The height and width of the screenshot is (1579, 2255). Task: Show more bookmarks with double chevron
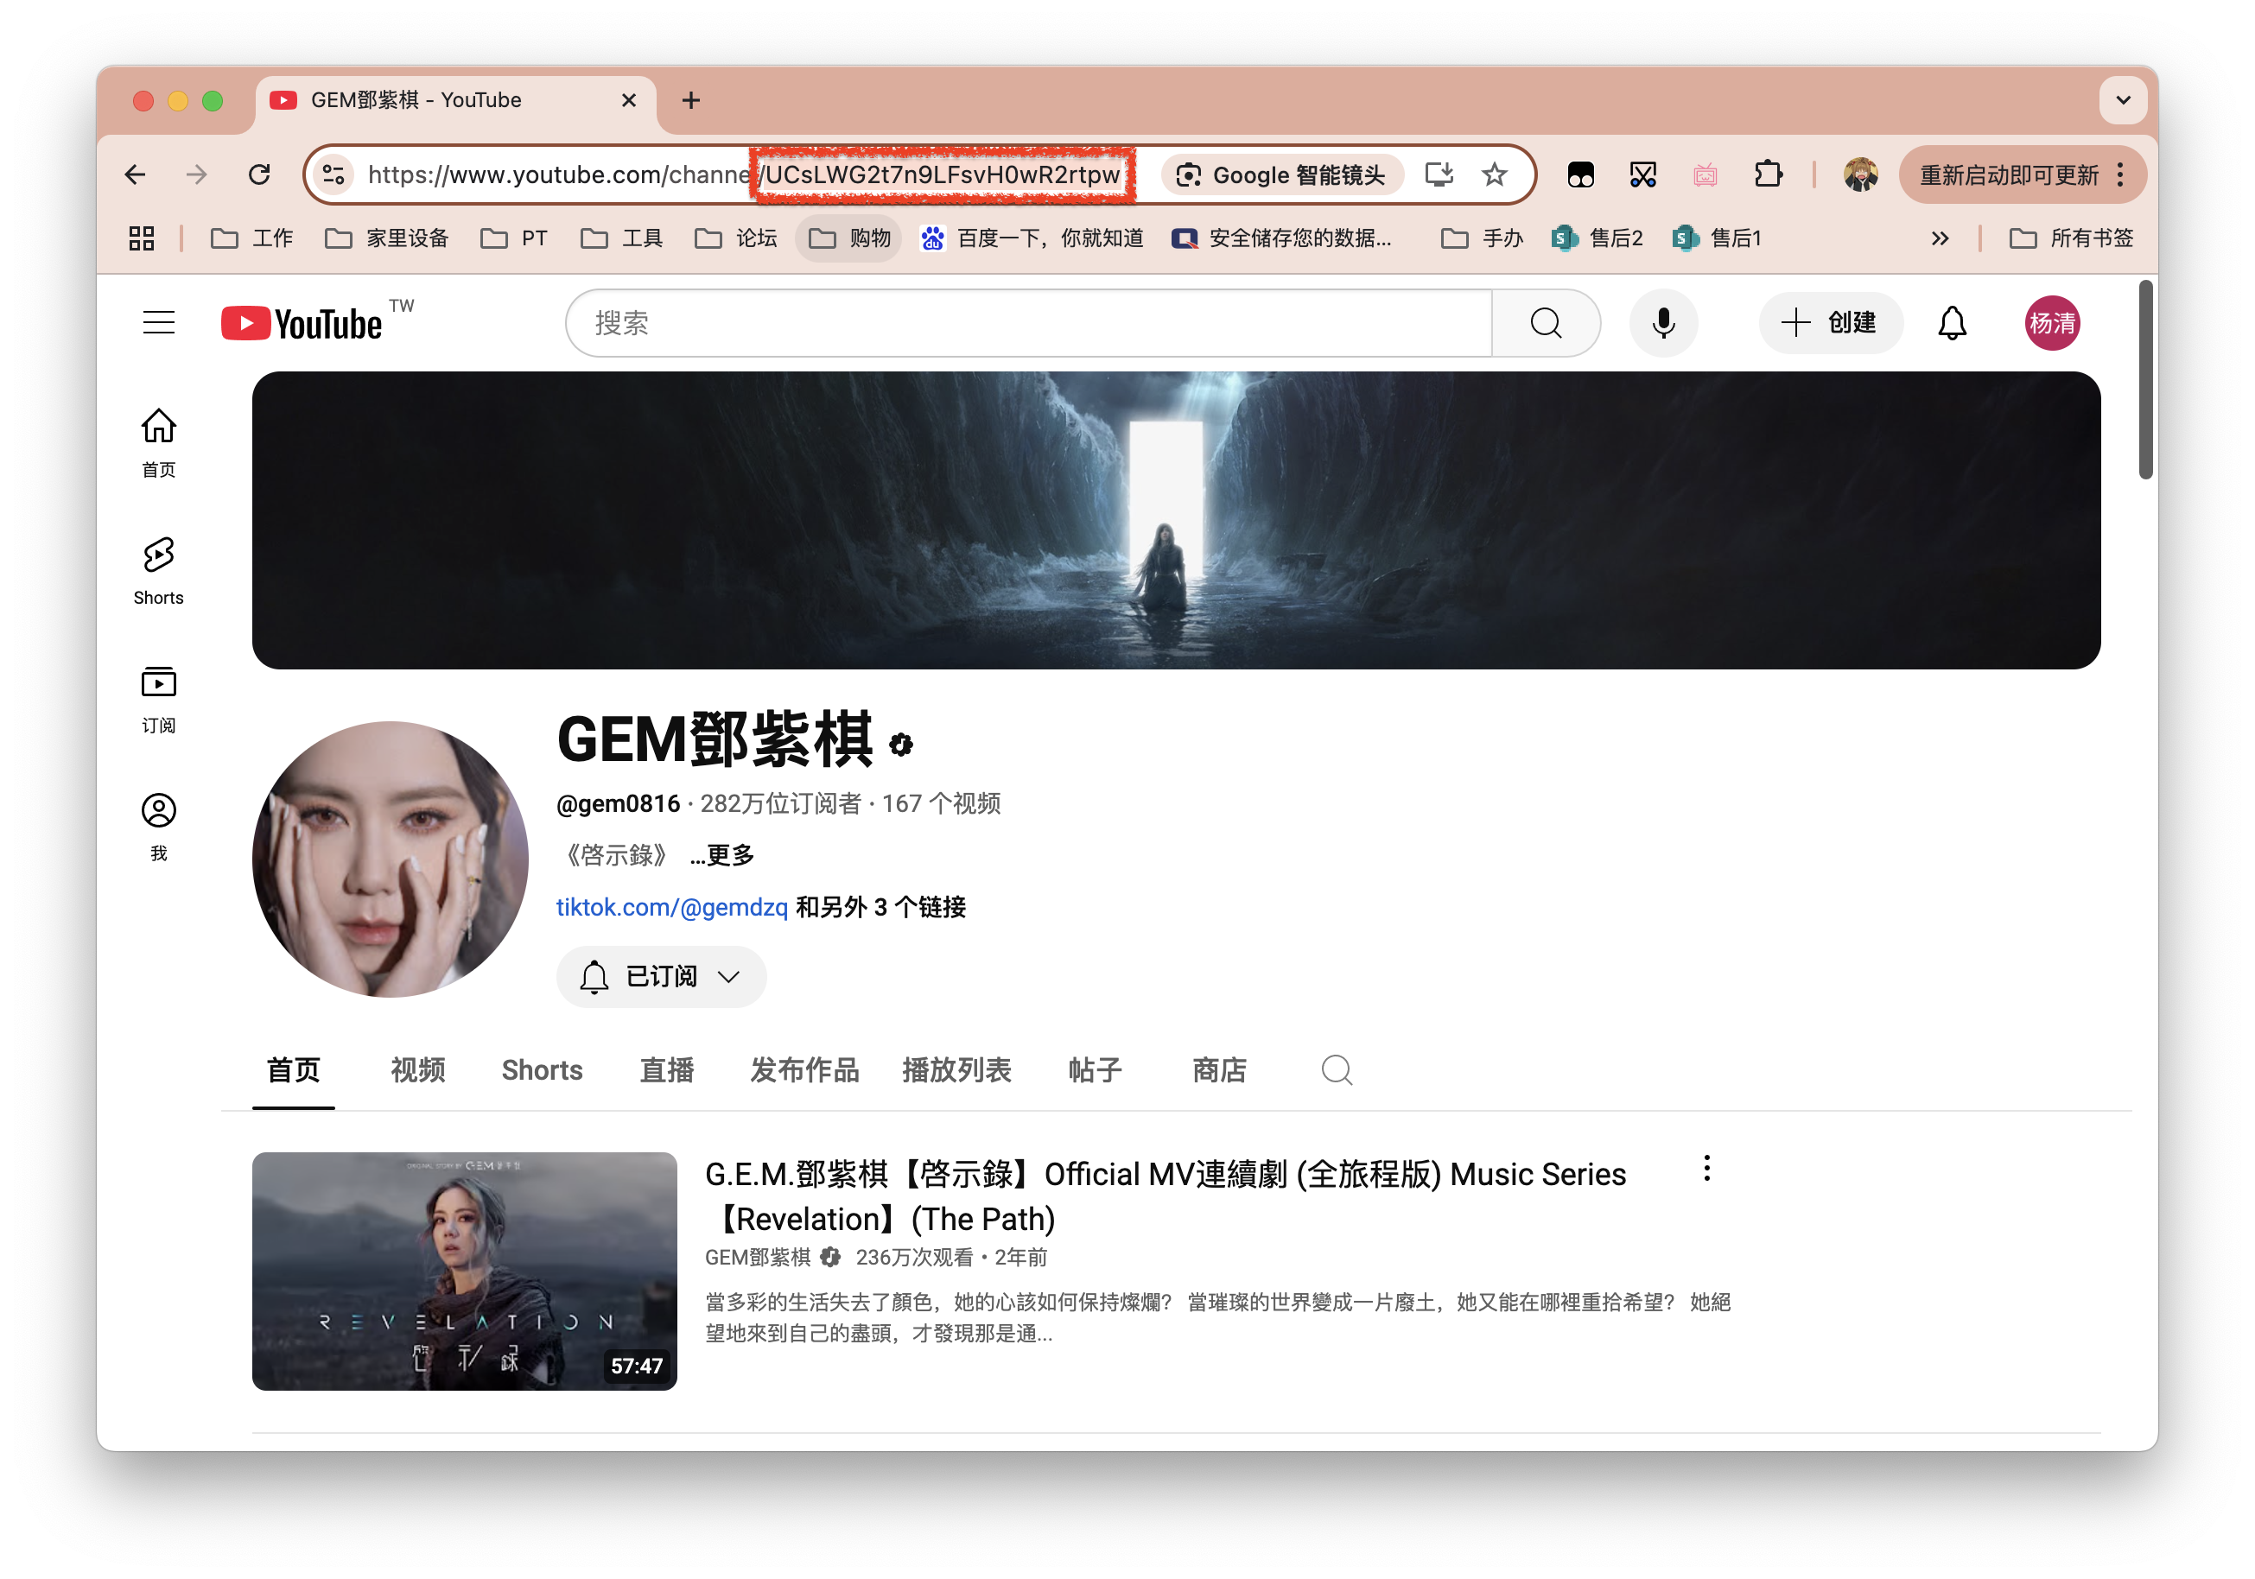[x=1940, y=238]
